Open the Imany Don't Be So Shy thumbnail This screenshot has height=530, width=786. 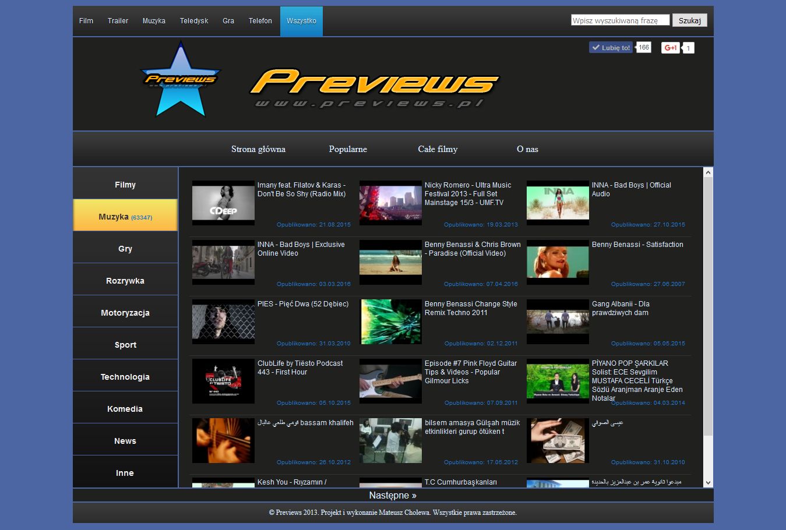pos(223,203)
